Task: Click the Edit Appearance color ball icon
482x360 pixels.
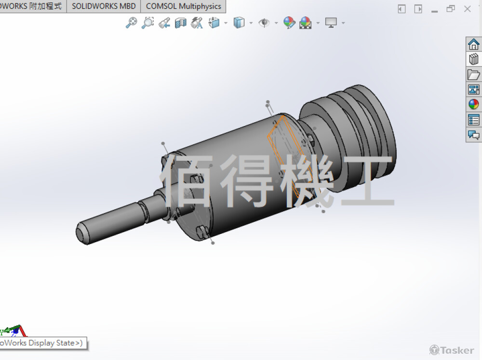Action: pos(289,23)
